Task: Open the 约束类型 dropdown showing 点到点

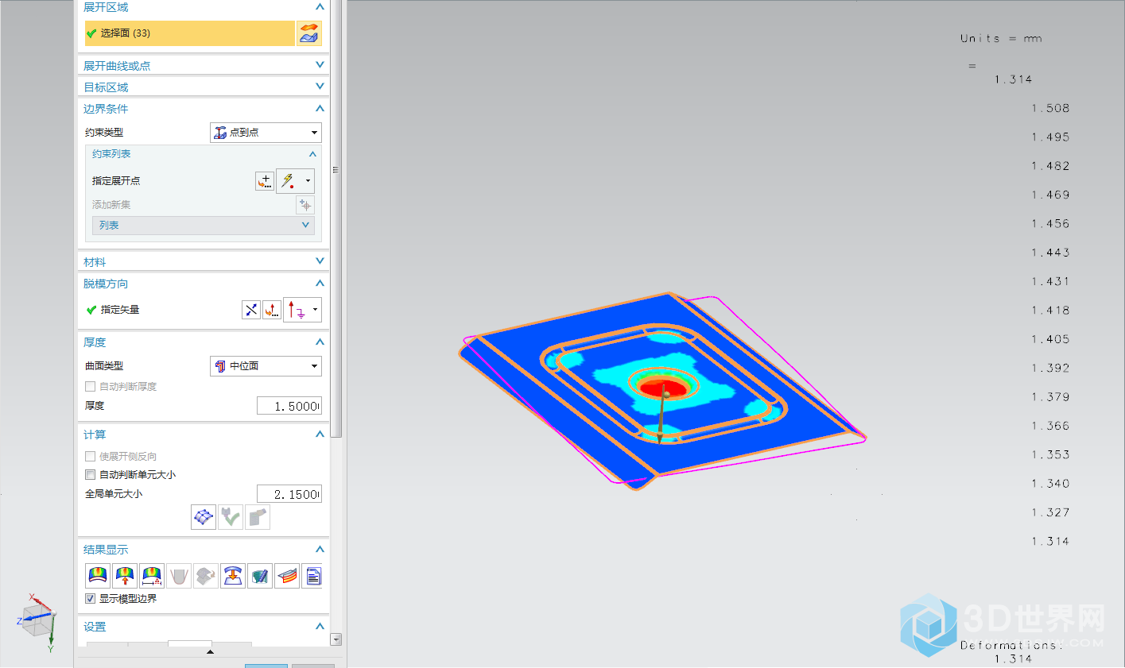Action: [x=266, y=133]
